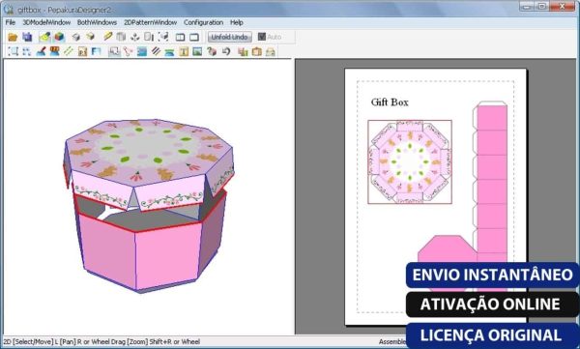Click the gray cube icon in top toolbar
This screenshot has height=349, width=580.
point(76,37)
